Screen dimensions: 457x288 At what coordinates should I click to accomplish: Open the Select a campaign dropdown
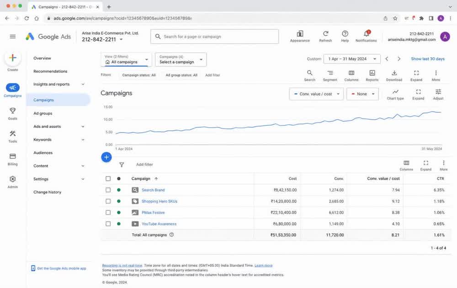tap(181, 59)
